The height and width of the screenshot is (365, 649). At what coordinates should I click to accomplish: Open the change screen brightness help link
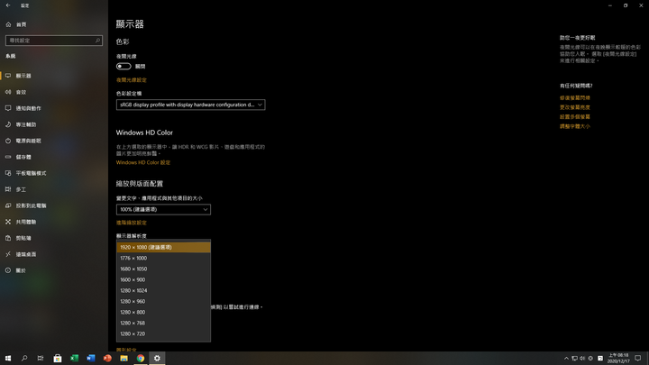[575, 107]
